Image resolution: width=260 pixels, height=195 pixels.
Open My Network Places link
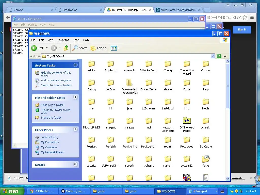52,152
